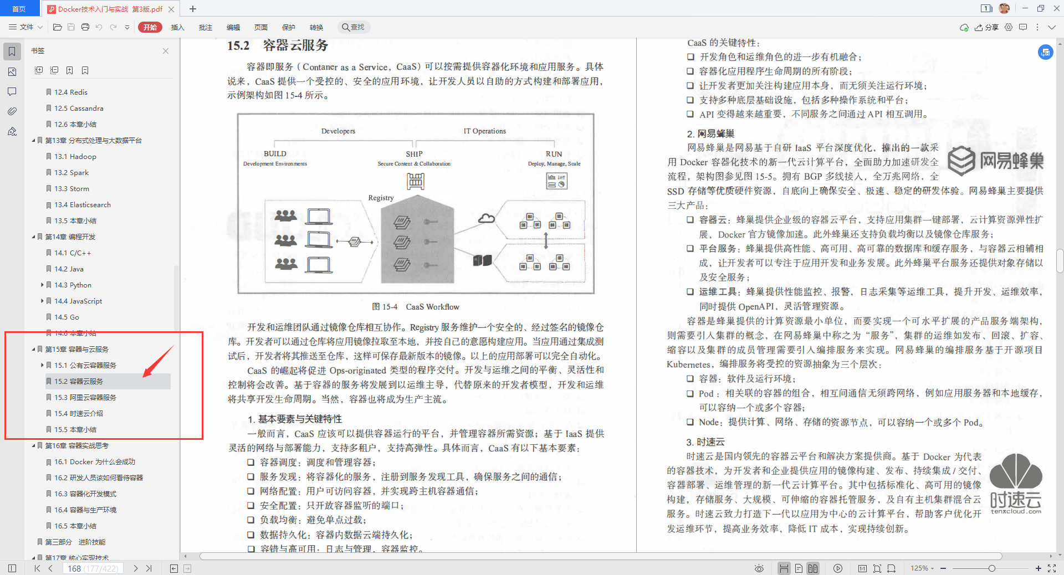Open the signature panel in sidebar
The width and height of the screenshot is (1064, 575).
tap(12, 131)
